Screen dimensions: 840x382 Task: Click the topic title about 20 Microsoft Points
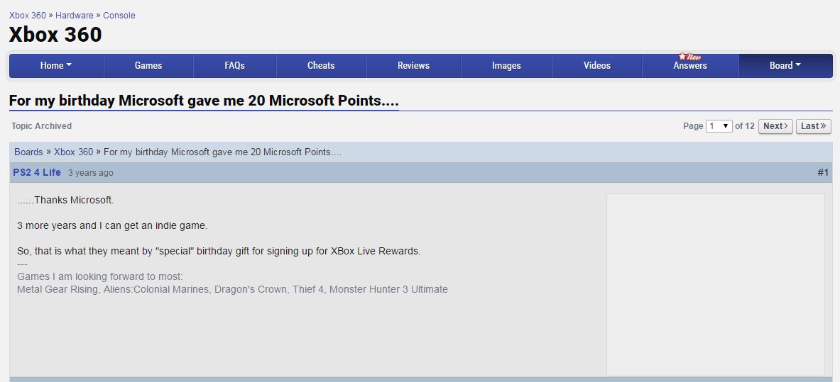pyautogui.click(x=204, y=101)
